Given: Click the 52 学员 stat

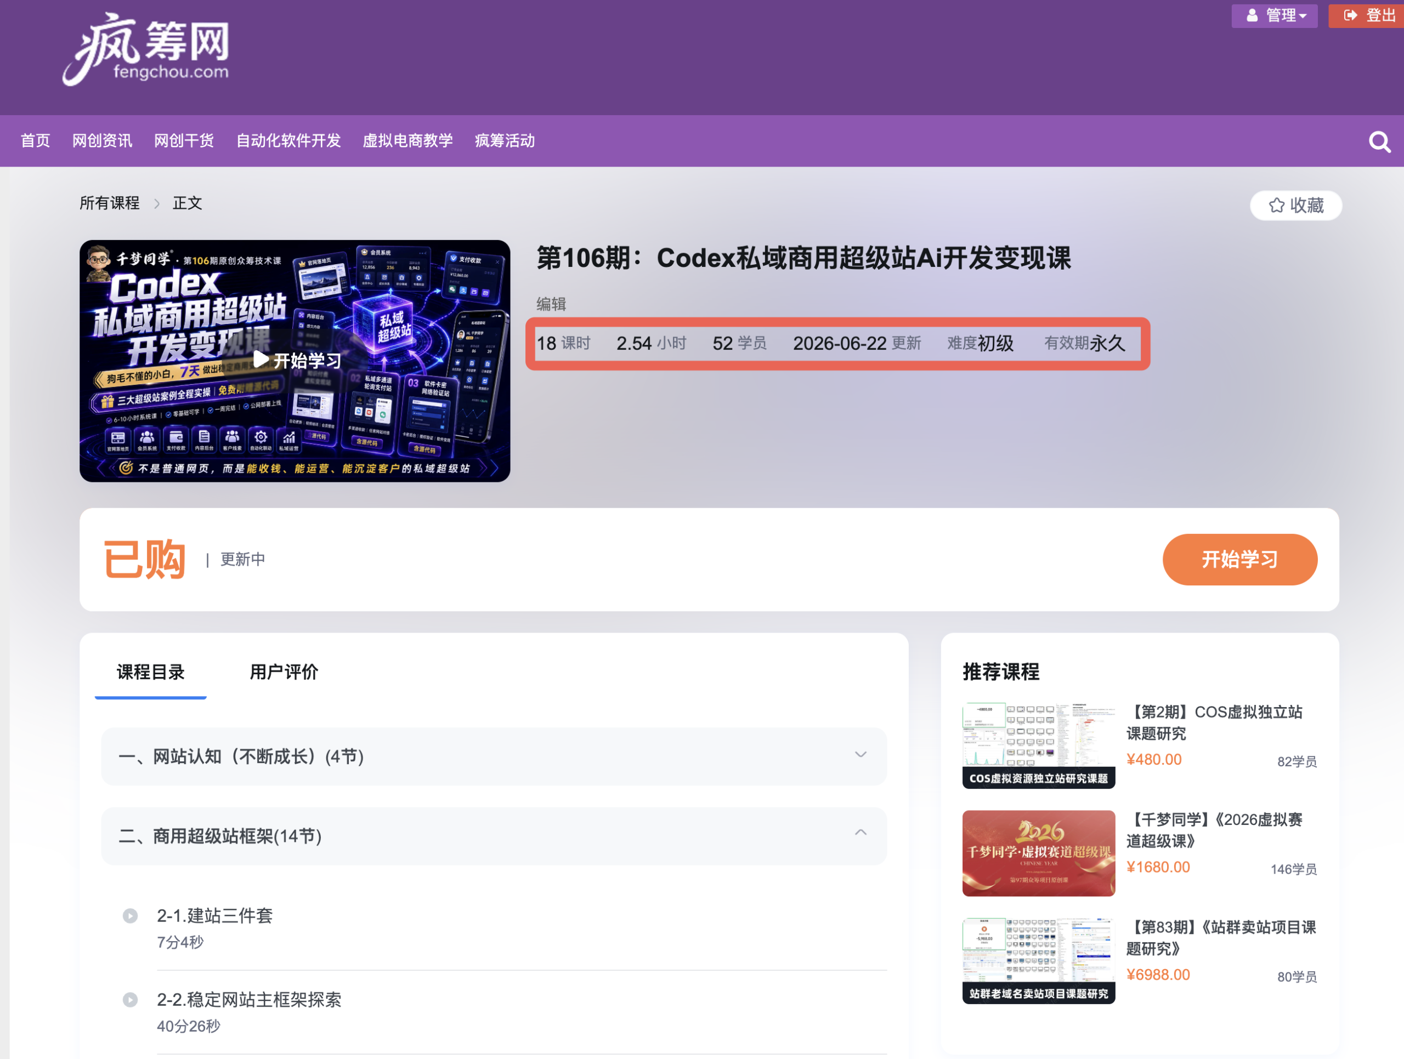Looking at the screenshot, I should (739, 343).
